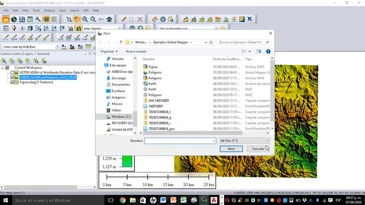Open Microsoft Word from the taskbar
This screenshot has height=205, width=365.
tap(163, 200)
